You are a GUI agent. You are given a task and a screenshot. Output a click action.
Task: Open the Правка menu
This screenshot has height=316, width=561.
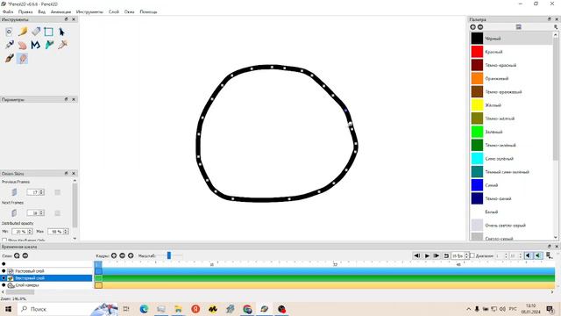[25, 11]
